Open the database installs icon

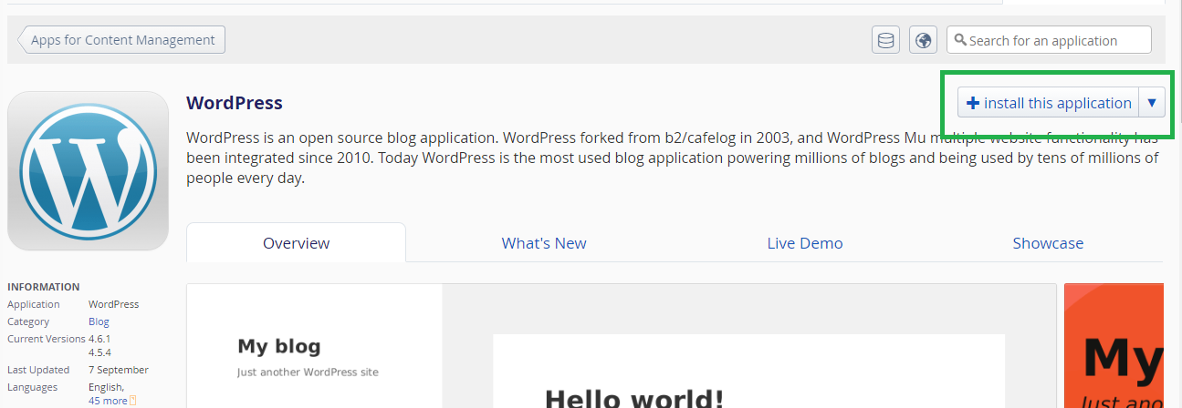click(885, 40)
